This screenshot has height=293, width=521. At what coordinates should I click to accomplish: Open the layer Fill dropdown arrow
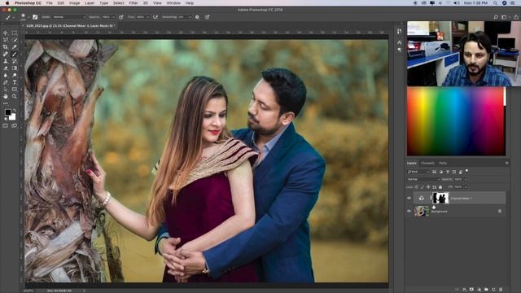(x=466, y=187)
